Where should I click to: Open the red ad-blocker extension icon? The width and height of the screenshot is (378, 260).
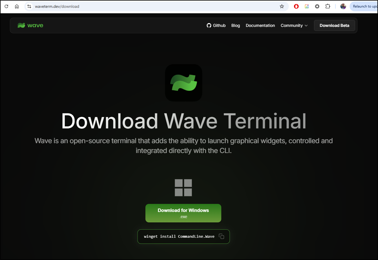click(x=296, y=6)
